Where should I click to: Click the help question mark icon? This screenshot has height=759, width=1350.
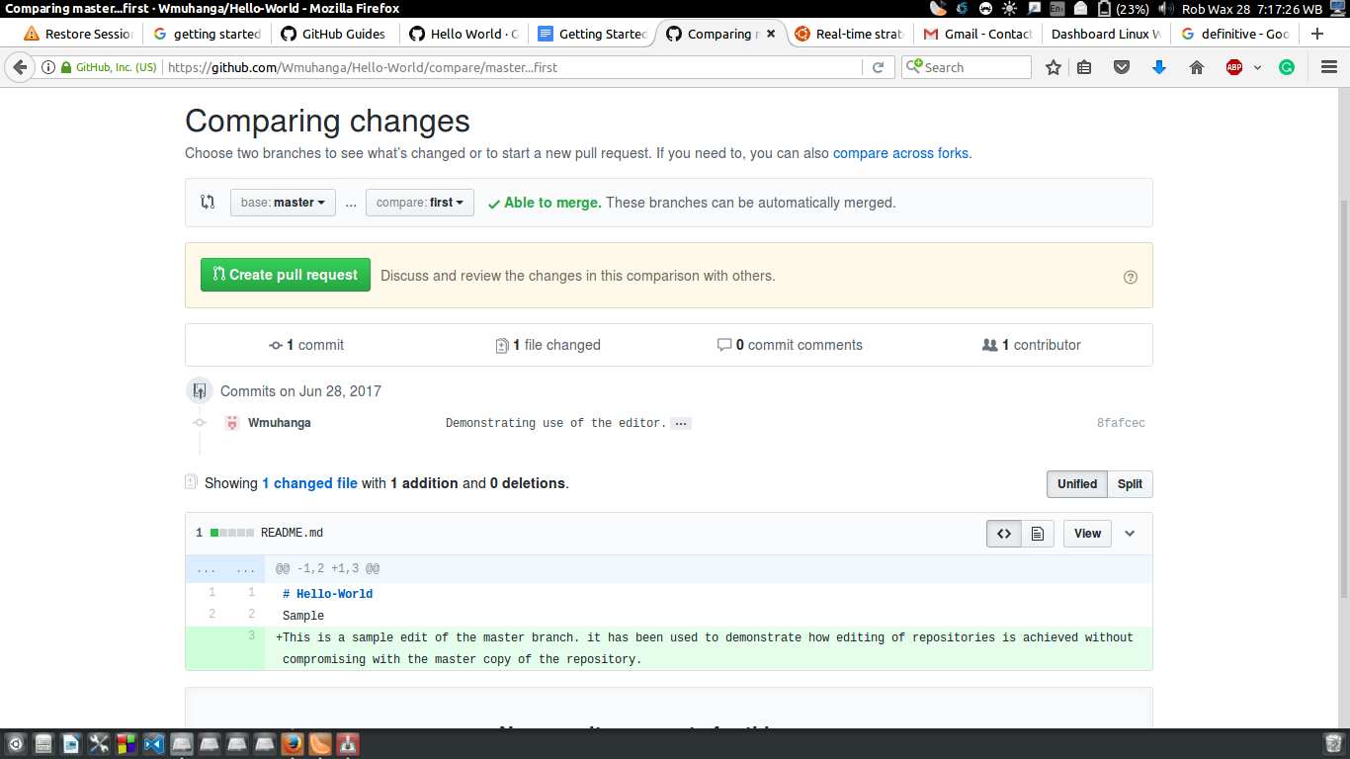pyautogui.click(x=1131, y=277)
